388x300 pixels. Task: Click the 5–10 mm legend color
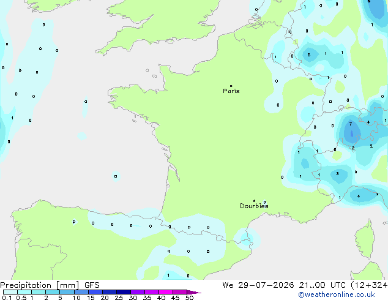click(x=67, y=292)
